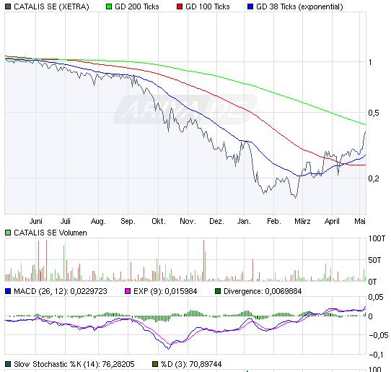Click the Juli month axis label
The height and width of the screenshot is (372, 391).
click(x=66, y=221)
